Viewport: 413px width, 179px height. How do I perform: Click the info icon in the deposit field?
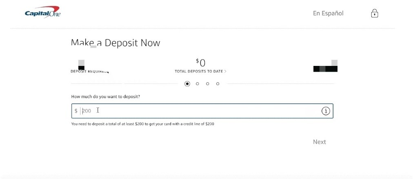click(326, 111)
